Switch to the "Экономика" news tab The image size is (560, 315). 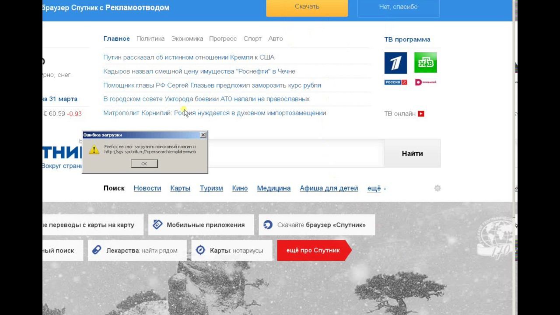[187, 38]
